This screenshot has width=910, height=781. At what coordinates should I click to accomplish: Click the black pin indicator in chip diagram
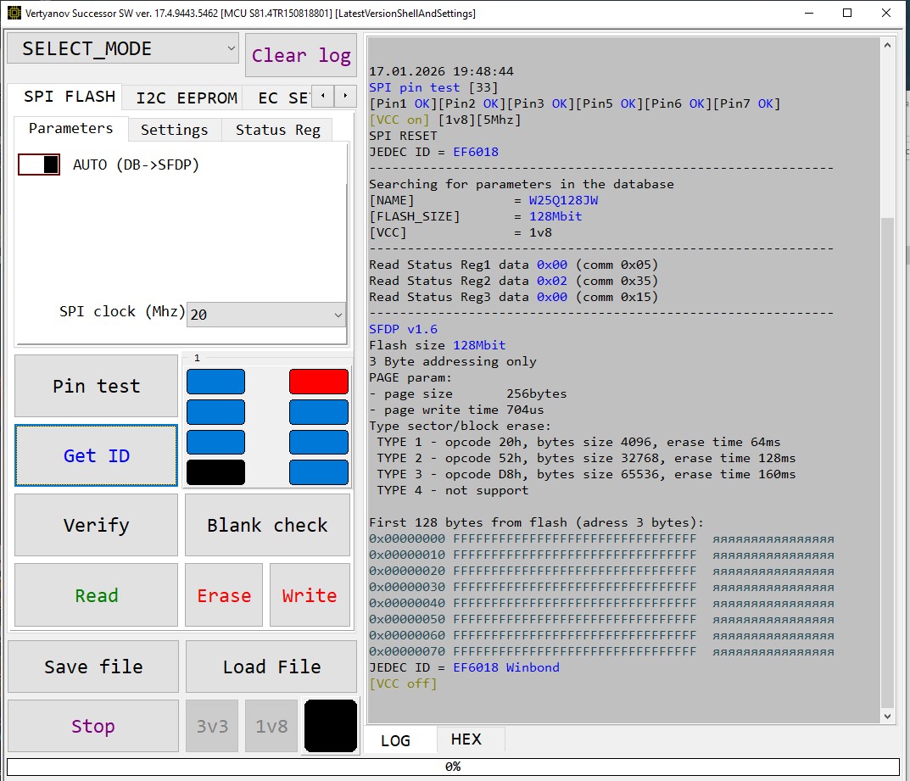click(x=215, y=472)
